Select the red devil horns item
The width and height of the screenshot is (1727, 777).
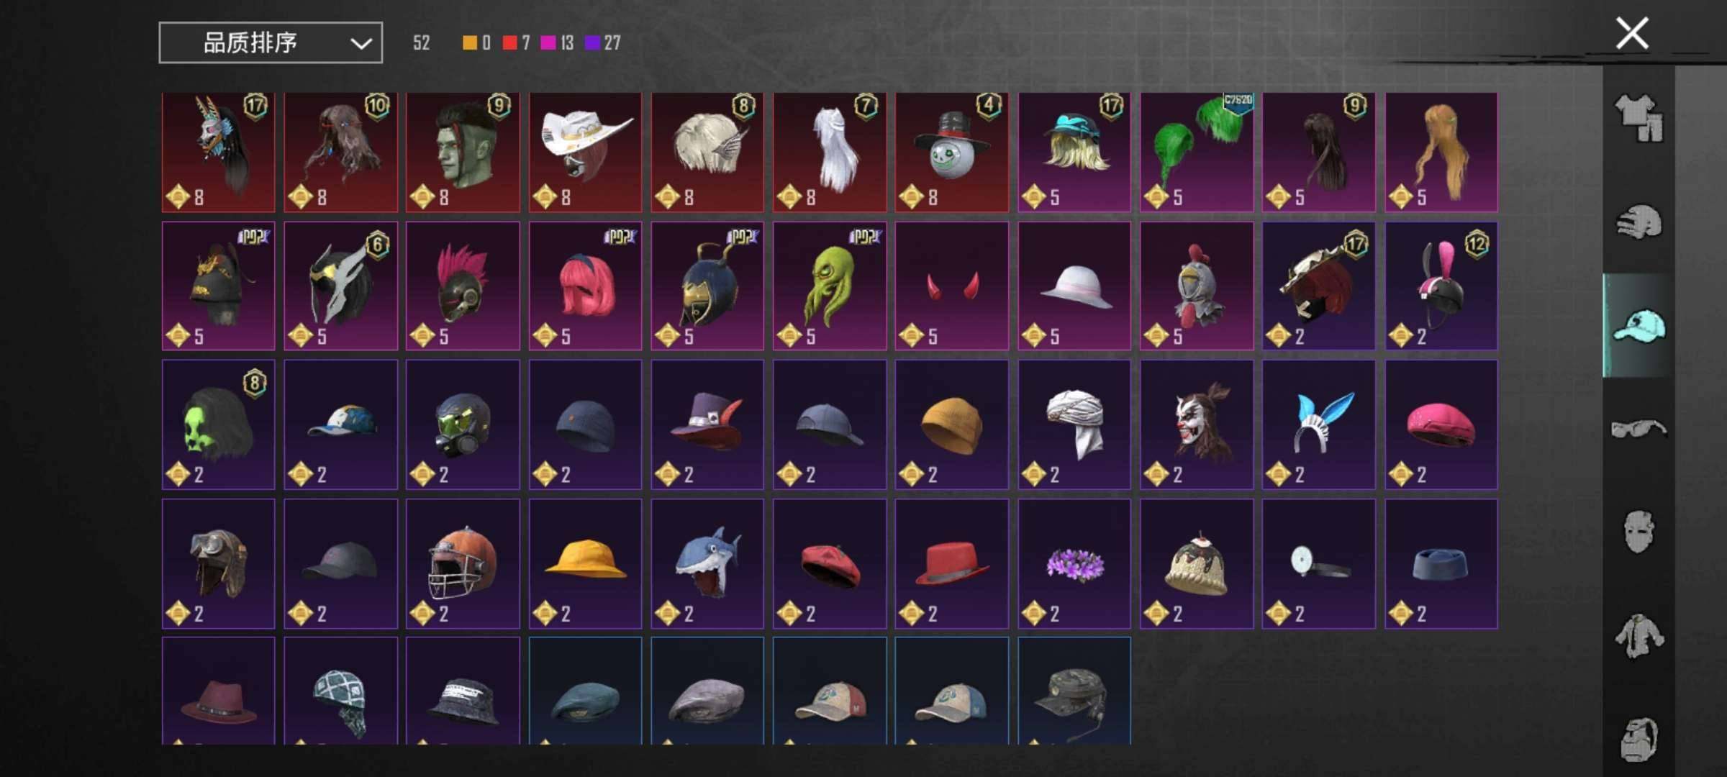tap(952, 286)
